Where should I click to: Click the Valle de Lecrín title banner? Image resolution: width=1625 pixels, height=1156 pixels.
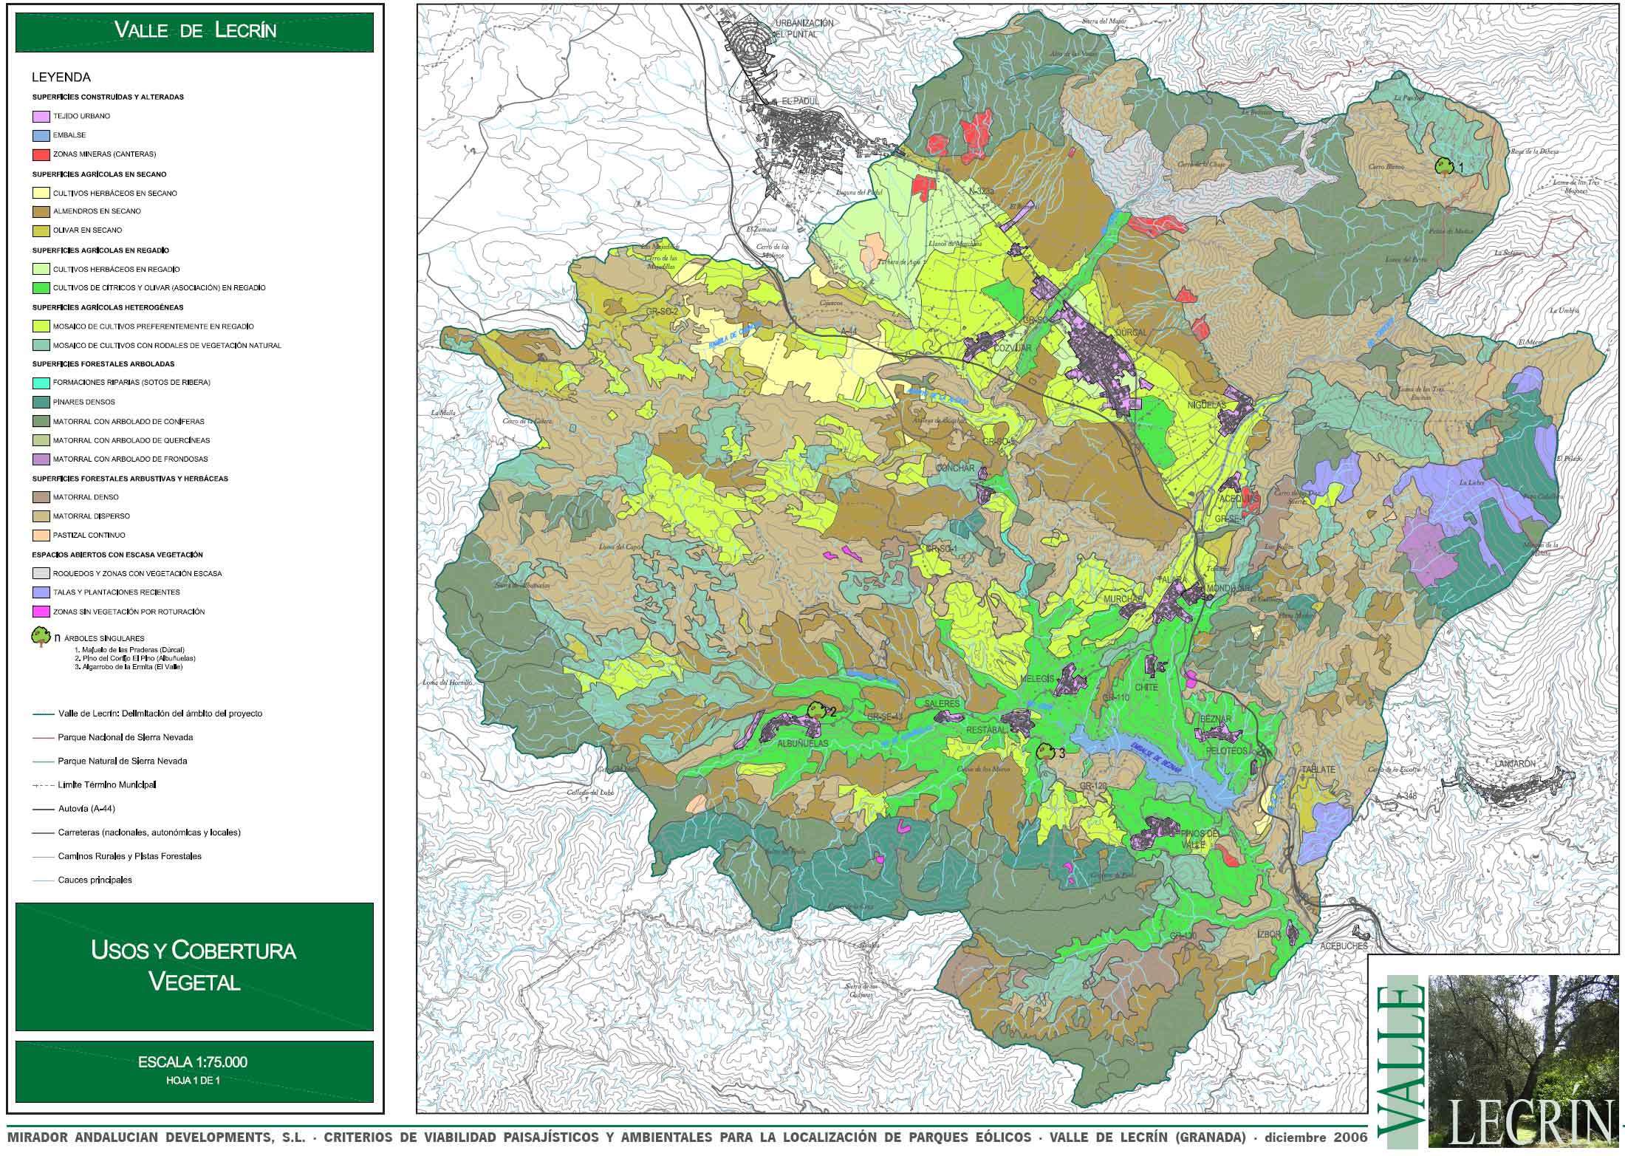coord(194,32)
